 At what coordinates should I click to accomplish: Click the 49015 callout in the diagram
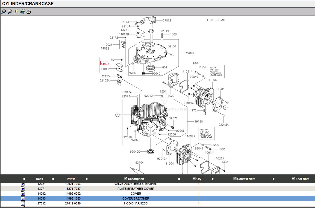coord(190,53)
